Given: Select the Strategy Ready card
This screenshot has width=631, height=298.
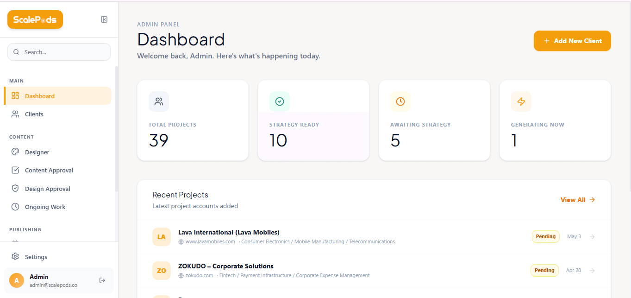Looking at the screenshot, I should pos(313,120).
